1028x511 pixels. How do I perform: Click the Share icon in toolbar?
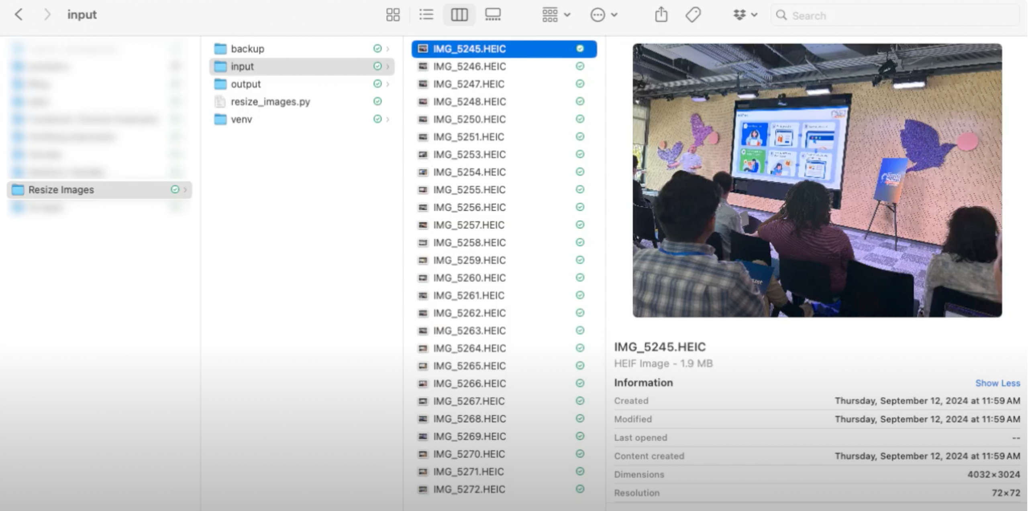pos(661,15)
